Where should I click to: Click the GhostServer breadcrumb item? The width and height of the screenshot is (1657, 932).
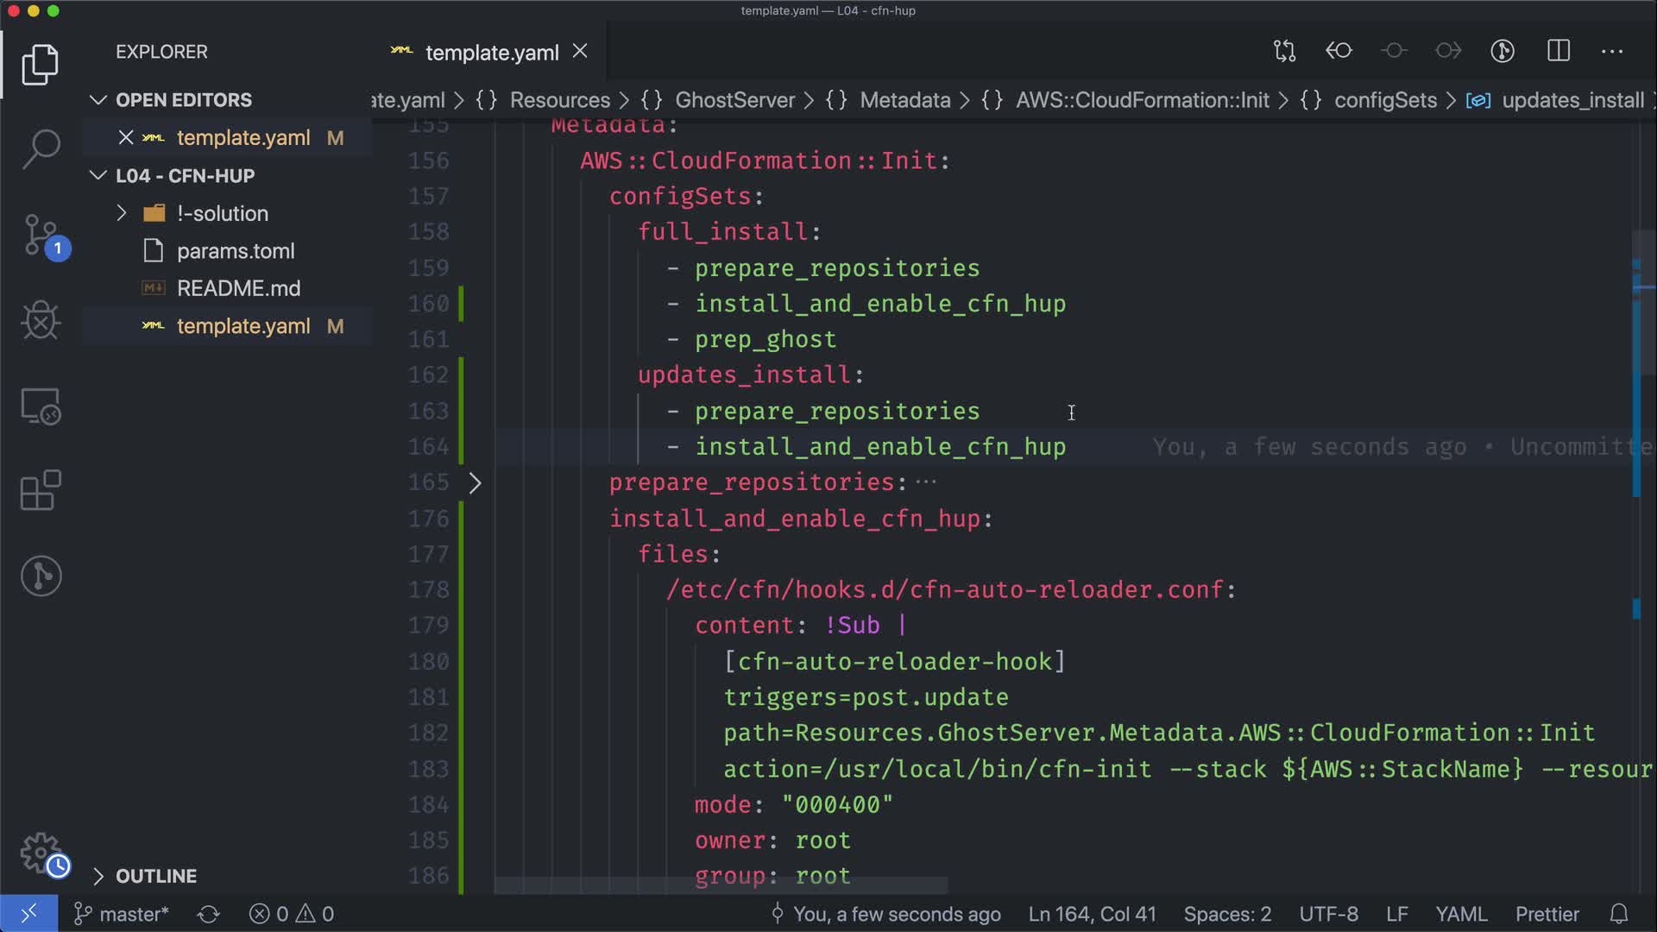pos(734,100)
